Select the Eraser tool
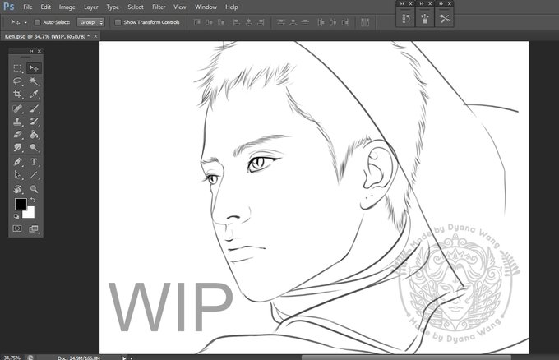The image size is (559, 360). point(17,135)
